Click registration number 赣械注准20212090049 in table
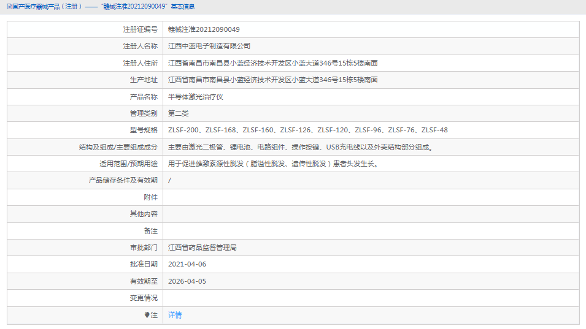 204,29
